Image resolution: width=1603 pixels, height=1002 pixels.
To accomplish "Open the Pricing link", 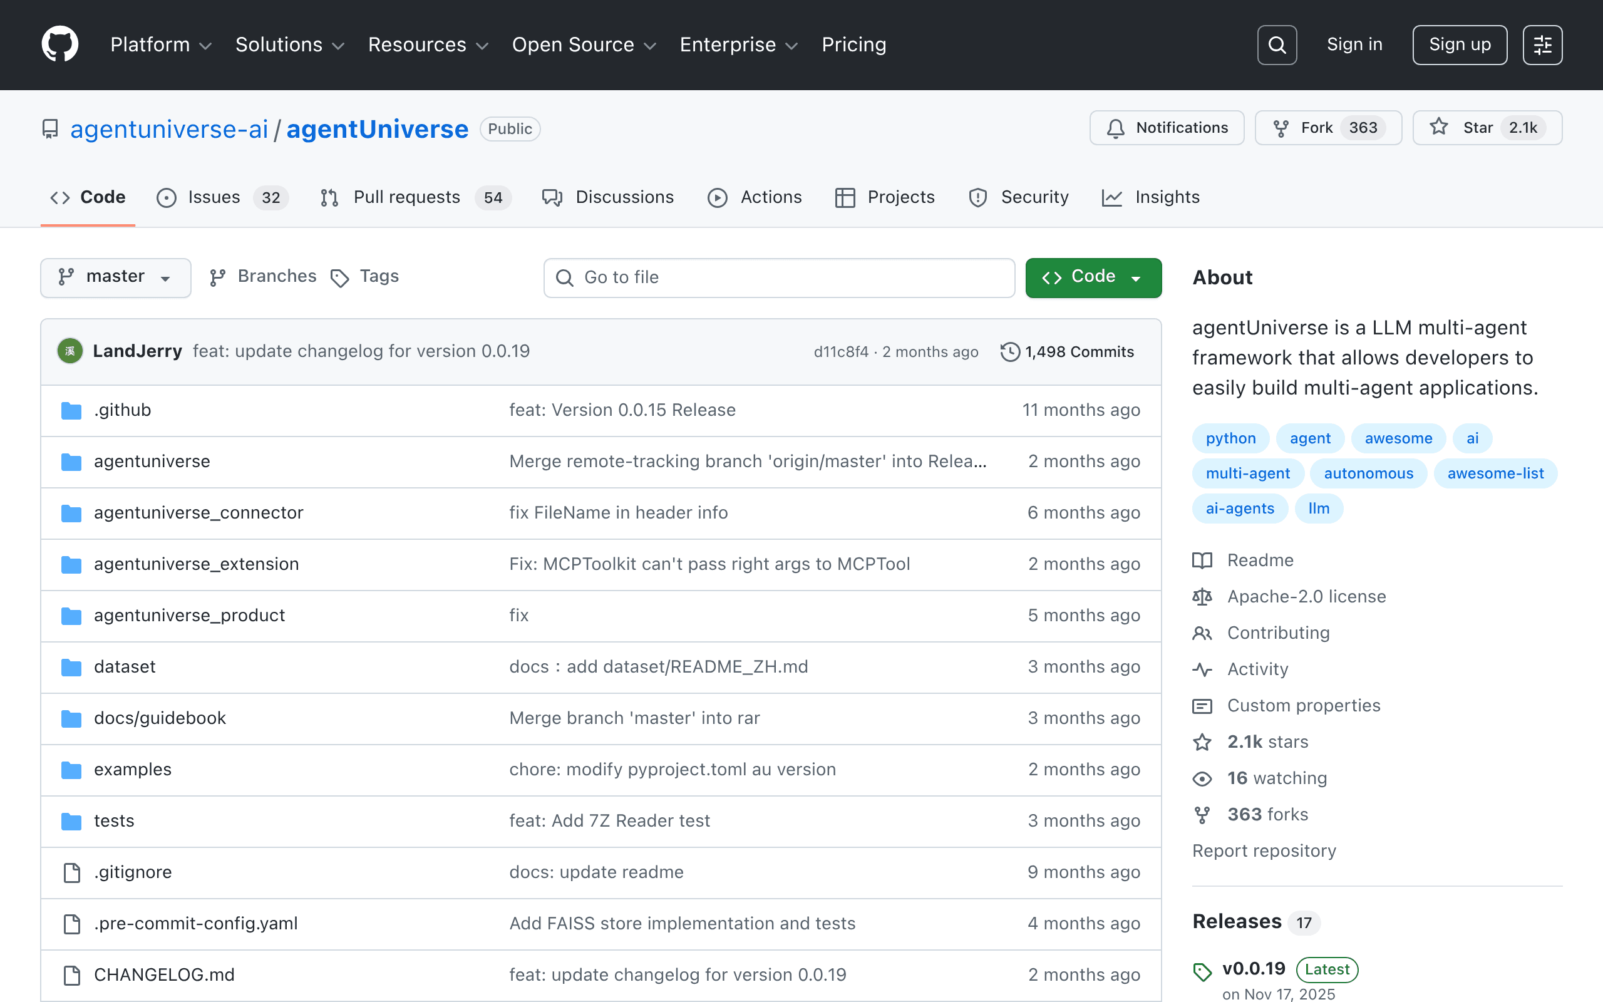I will [x=854, y=44].
